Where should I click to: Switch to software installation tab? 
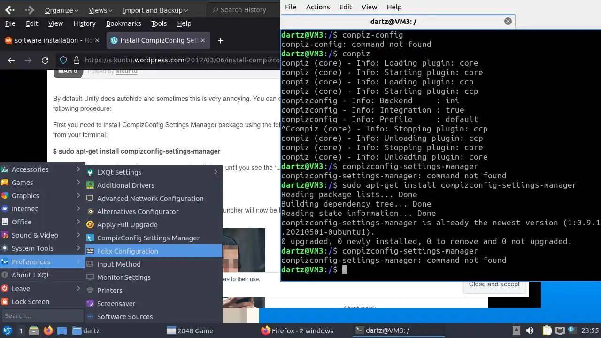pos(52,40)
